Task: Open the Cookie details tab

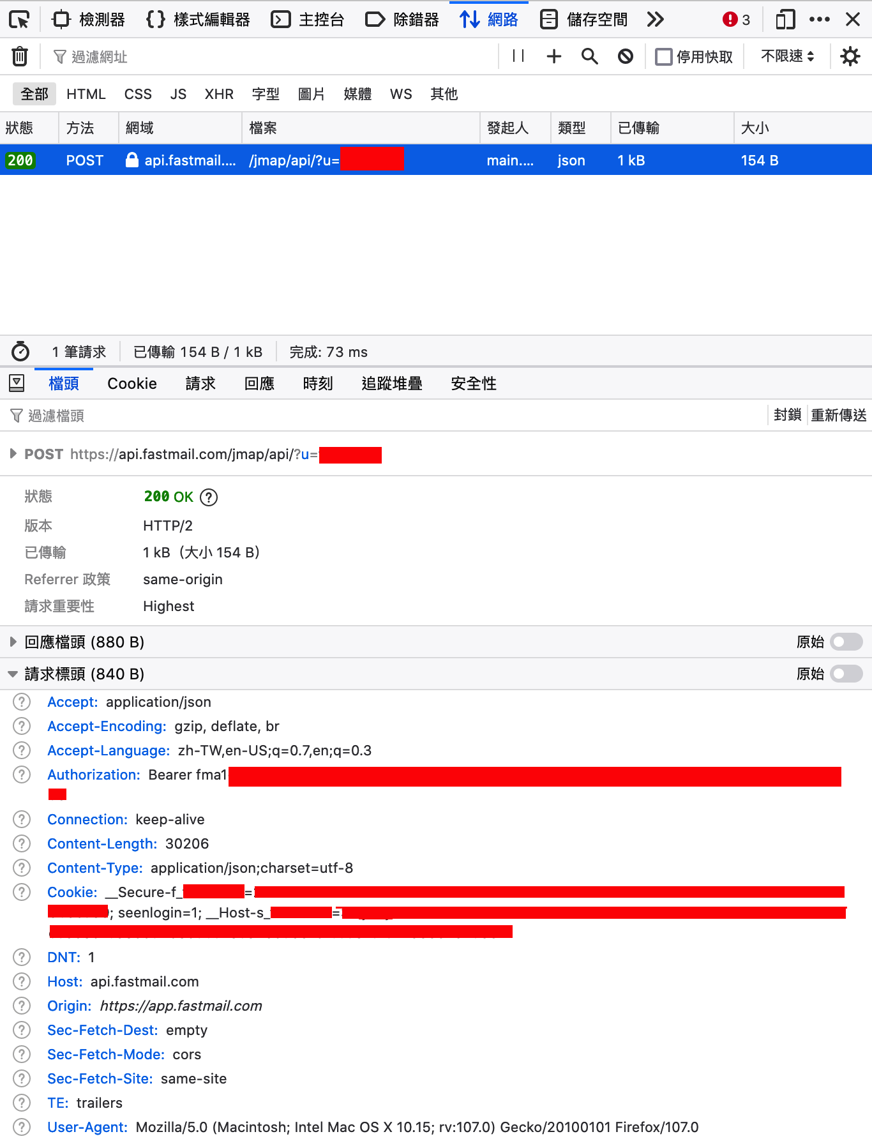Action: 132,383
